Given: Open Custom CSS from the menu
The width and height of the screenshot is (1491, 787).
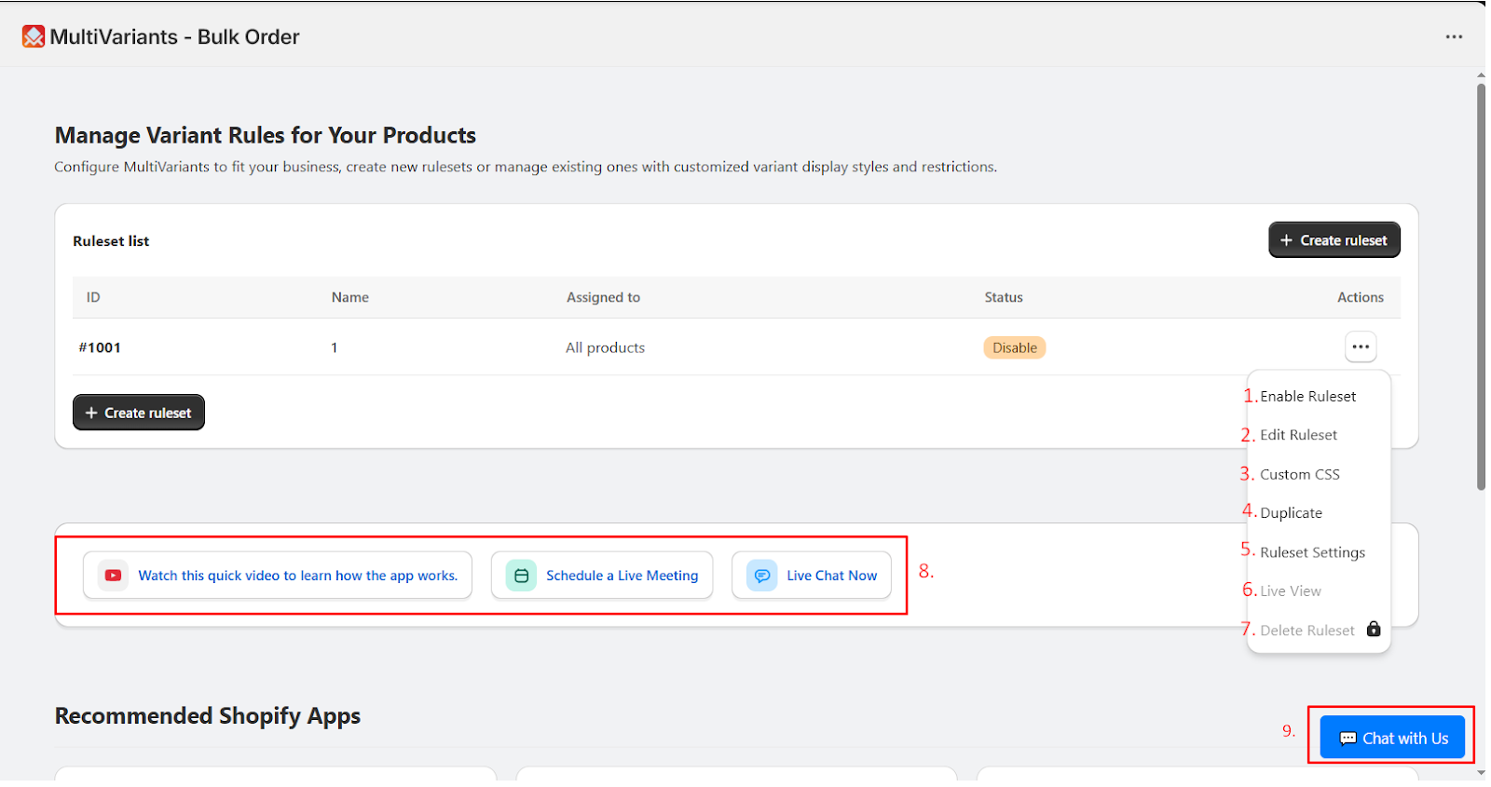Looking at the screenshot, I should (x=1300, y=474).
